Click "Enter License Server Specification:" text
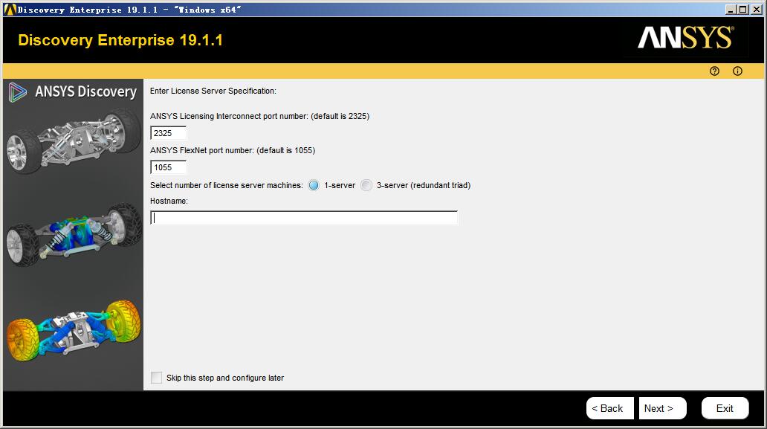Screen dimensions: 767x429 [x=213, y=91]
